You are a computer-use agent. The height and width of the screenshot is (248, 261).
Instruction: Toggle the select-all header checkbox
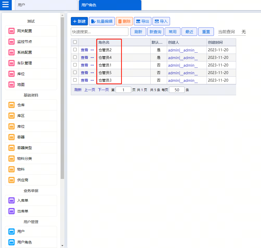(x=75, y=42)
